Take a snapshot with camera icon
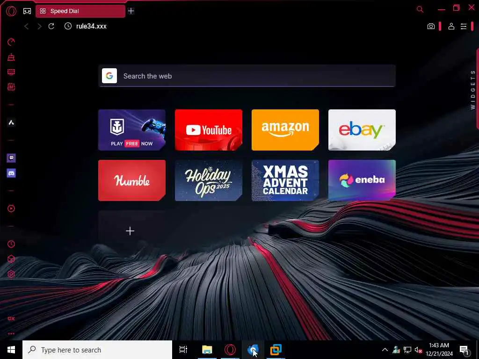479x359 pixels. 431,26
